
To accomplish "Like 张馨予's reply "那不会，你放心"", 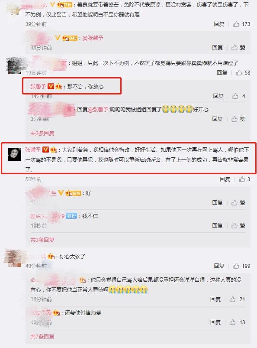I will point(235,96).
